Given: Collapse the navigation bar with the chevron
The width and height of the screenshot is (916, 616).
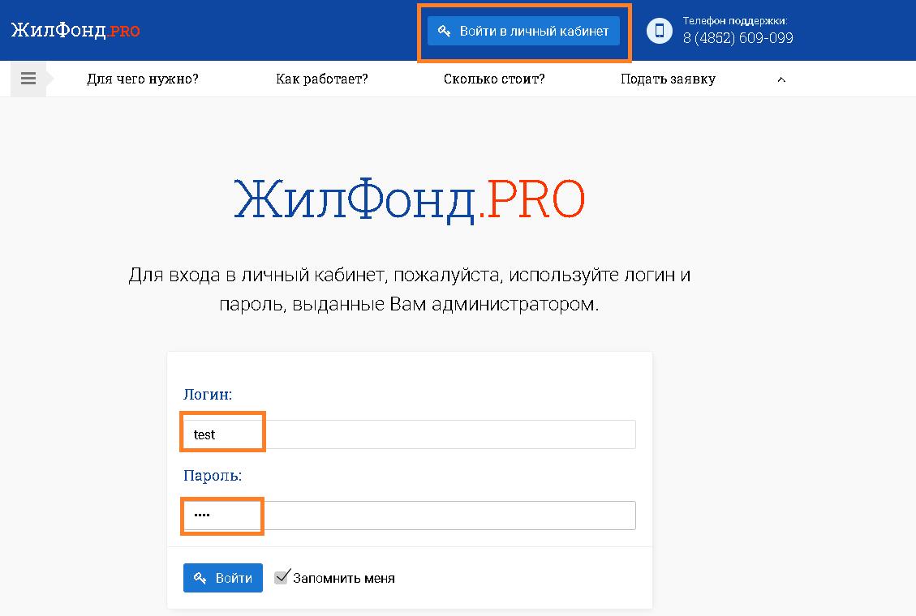Looking at the screenshot, I should click(x=781, y=79).
